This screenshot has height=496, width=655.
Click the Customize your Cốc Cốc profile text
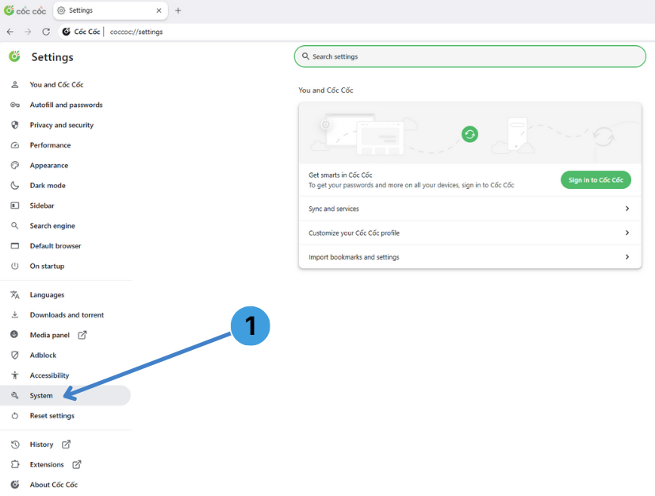(x=354, y=233)
